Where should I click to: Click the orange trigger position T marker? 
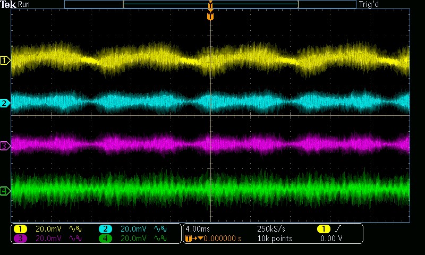click(x=210, y=17)
